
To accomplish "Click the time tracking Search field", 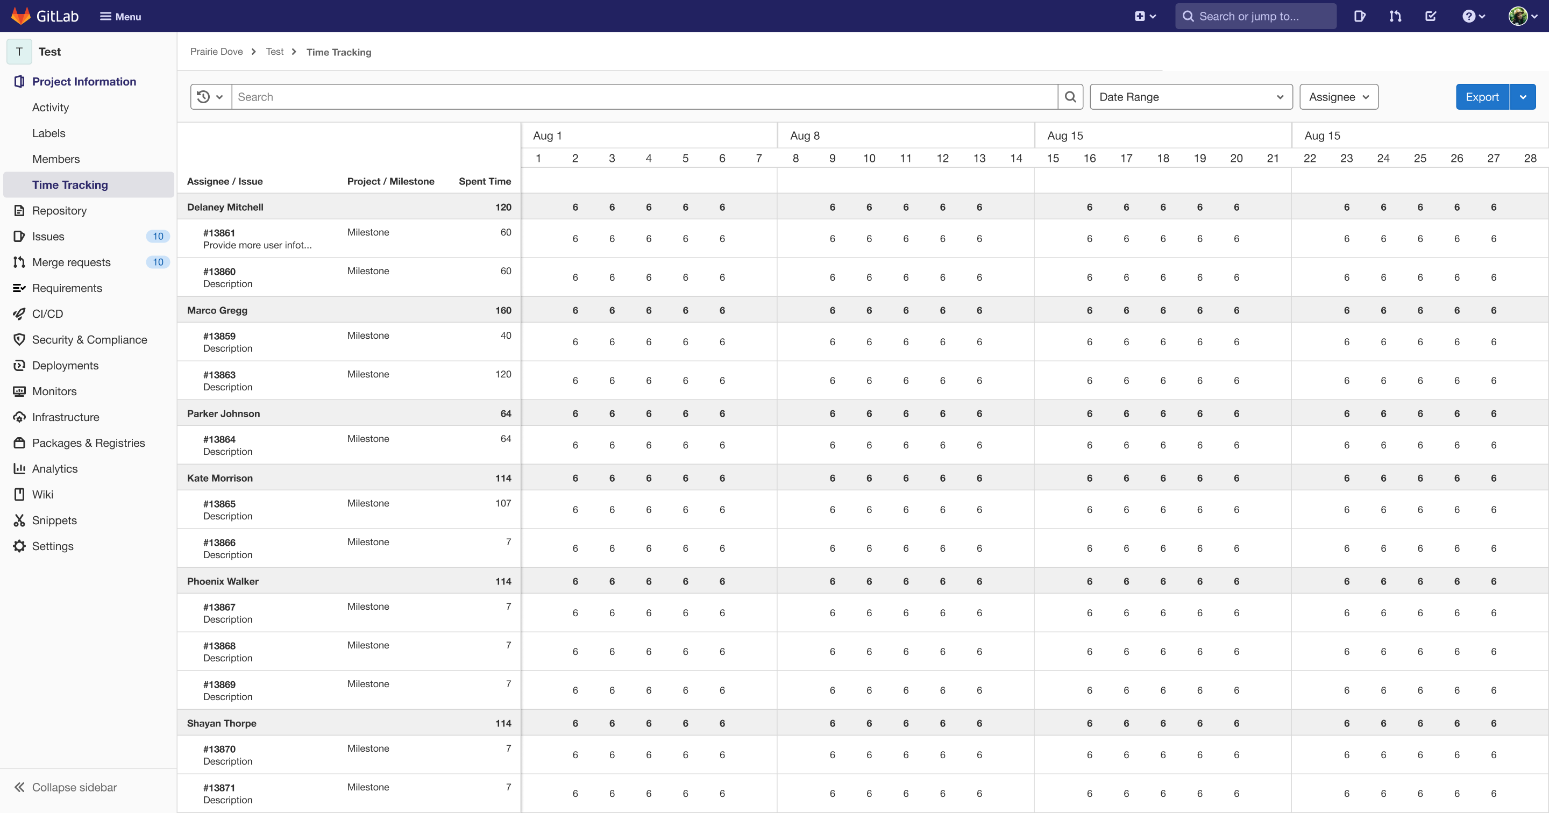I will [643, 97].
